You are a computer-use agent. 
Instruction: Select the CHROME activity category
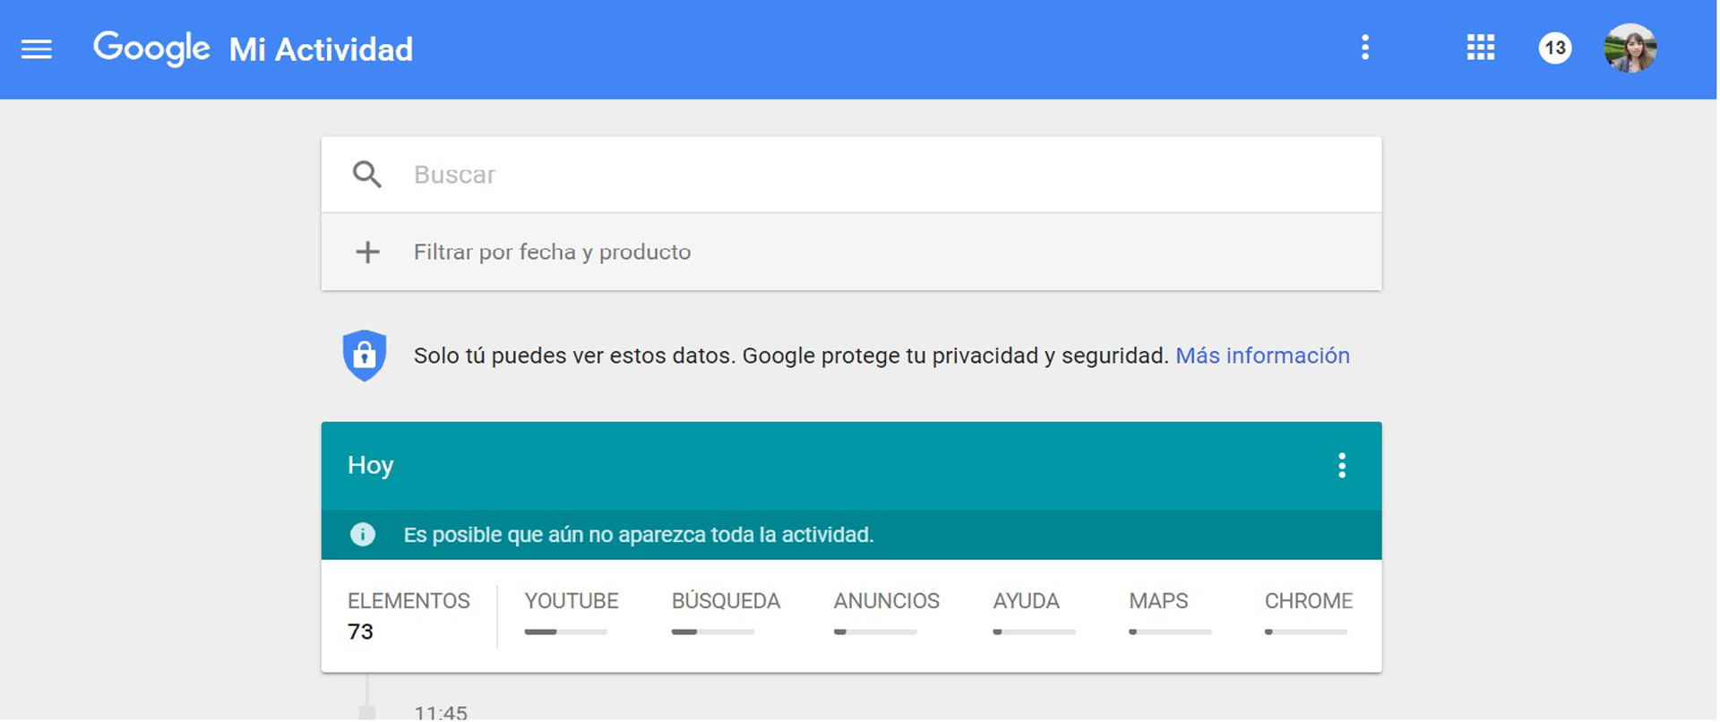[x=1308, y=601]
